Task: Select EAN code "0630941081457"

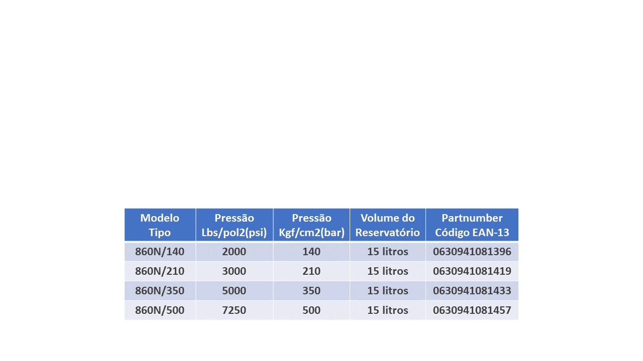Action: (x=472, y=310)
